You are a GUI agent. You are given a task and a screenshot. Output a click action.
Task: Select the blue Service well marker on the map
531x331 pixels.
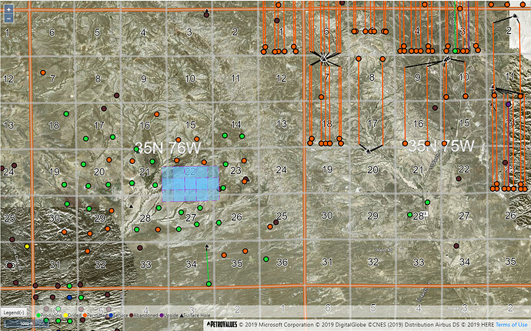pyautogui.click(x=69, y=297)
